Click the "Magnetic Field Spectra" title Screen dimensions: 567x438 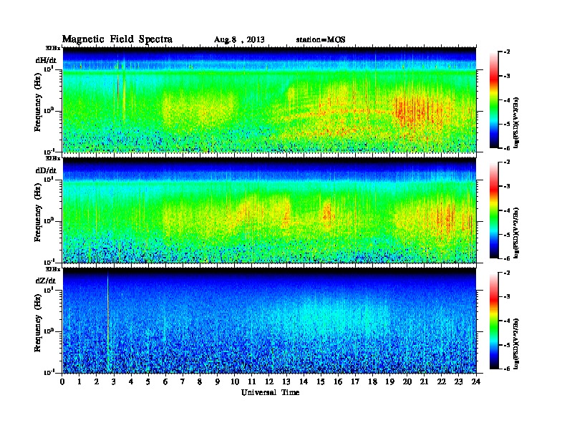(117, 39)
